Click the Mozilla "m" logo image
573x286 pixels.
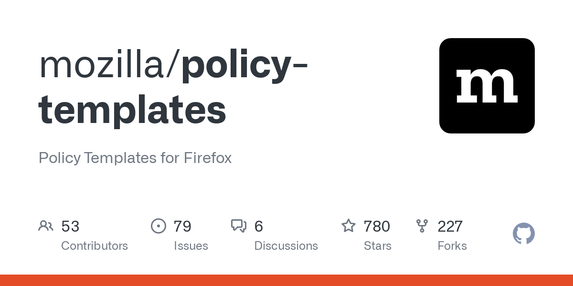tap(487, 86)
